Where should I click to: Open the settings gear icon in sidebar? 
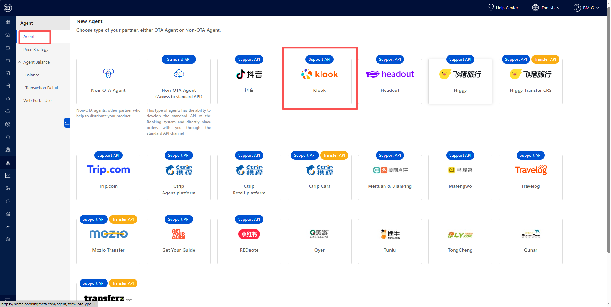(8, 240)
